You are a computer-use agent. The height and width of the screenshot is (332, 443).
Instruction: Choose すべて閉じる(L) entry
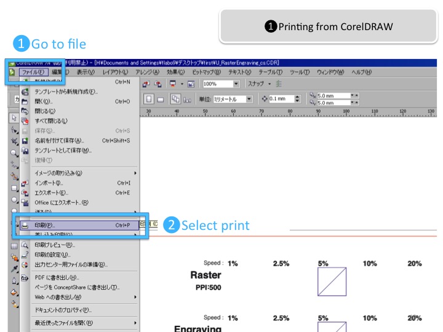click(79, 121)
